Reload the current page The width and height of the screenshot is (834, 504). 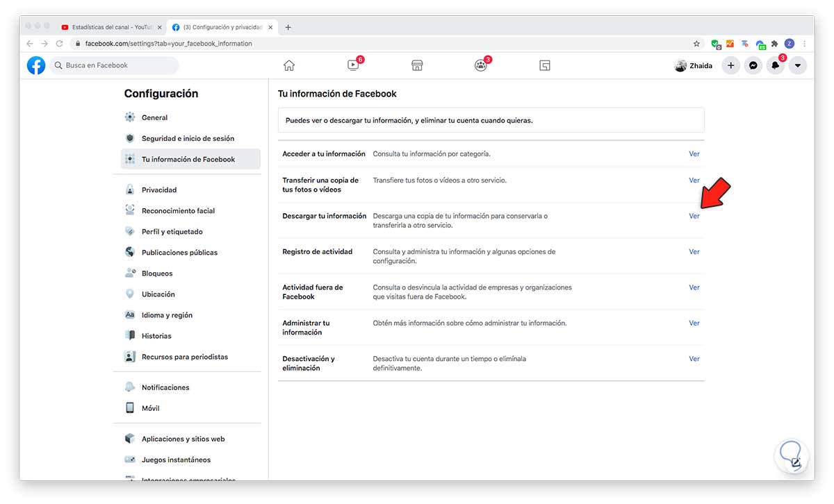coord(60,43)
